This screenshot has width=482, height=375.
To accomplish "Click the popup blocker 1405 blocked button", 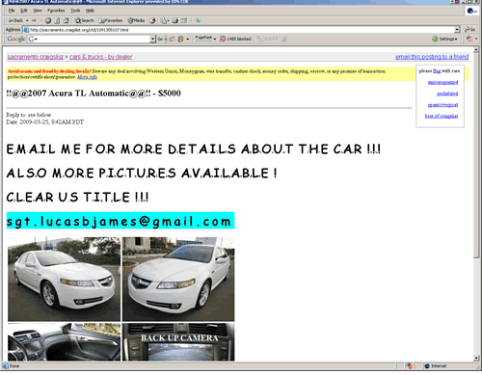I will tap(235, 39).
